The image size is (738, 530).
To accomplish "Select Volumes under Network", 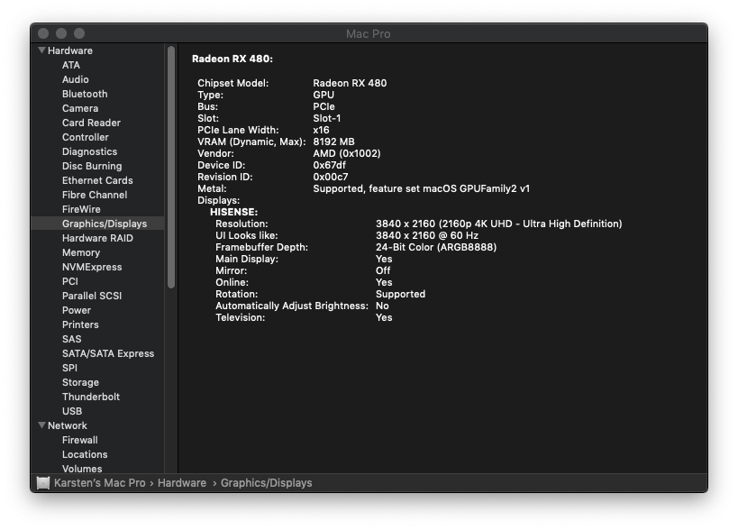I will click(82, 469).
